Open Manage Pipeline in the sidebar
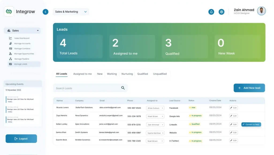The image size is (274, 155). click(x=21, y=59)
